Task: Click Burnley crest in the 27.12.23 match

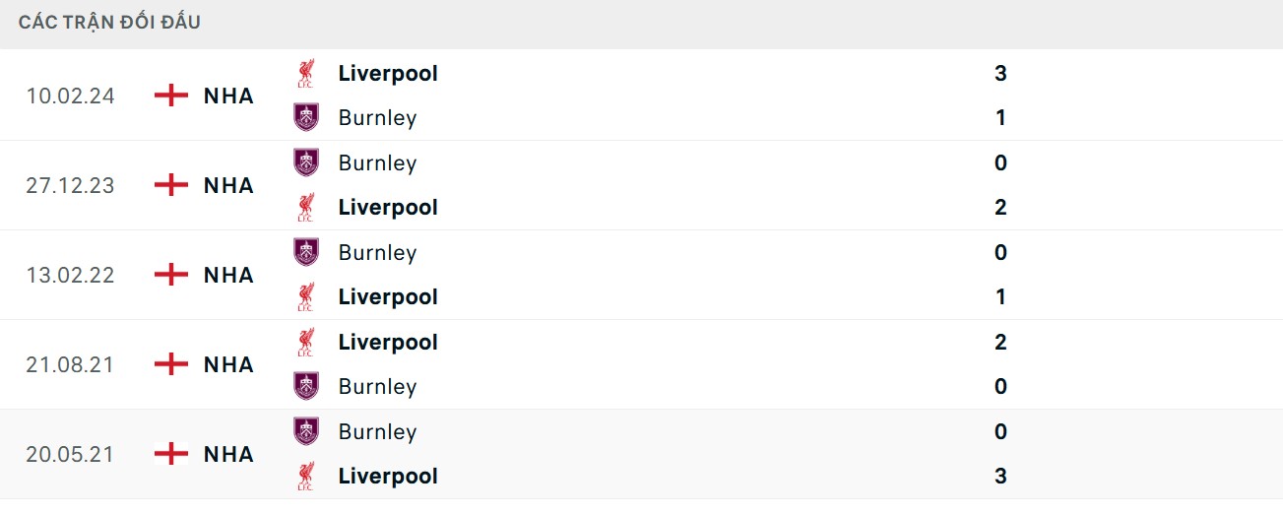Action: click(306, 162)
